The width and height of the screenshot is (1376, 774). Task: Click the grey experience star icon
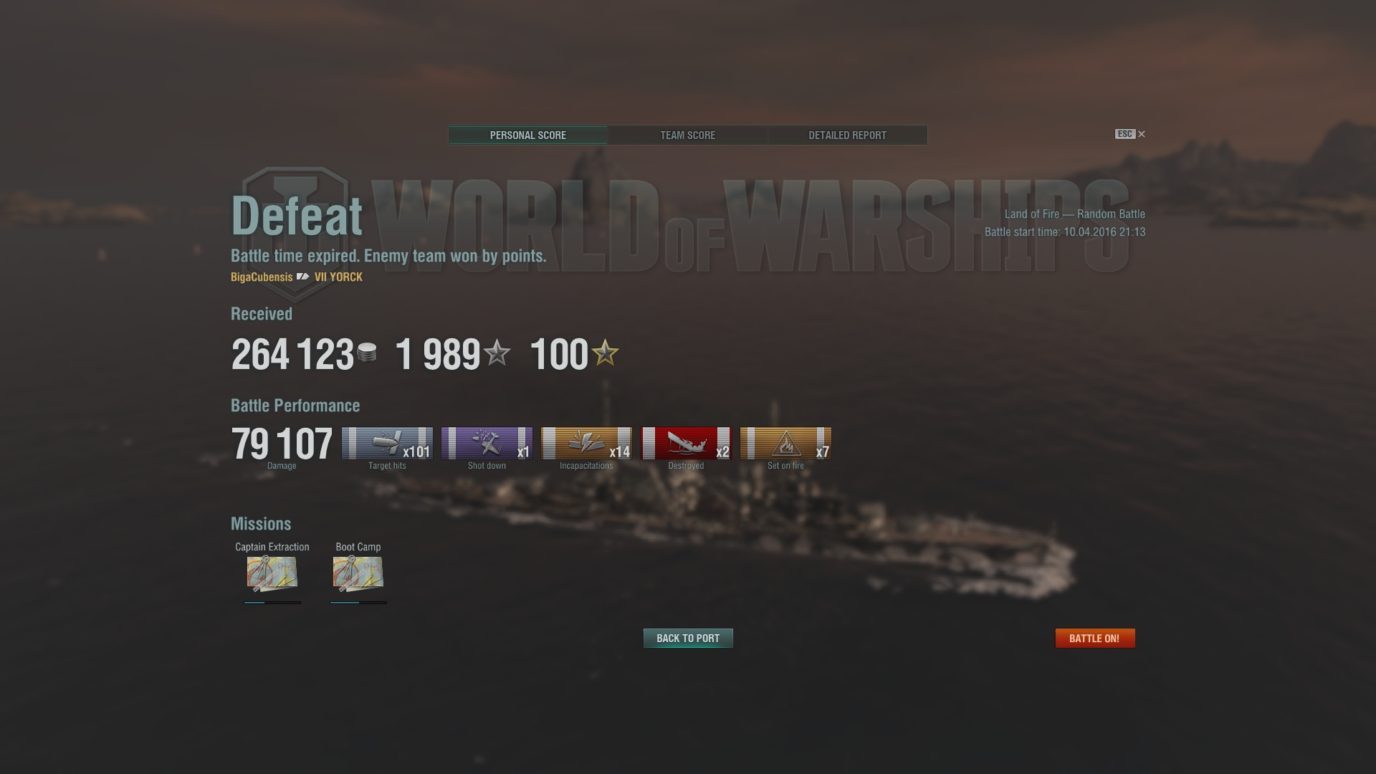coord(497,353)
